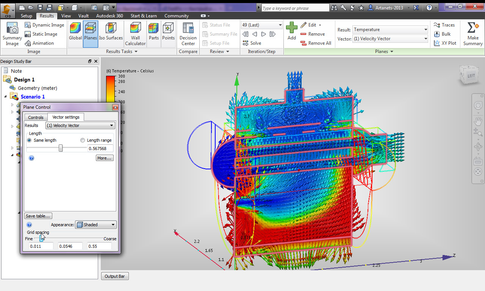Click the vector length value field 0.567568
The width and height of the screenshot is (485, 291).
(100, 149)
